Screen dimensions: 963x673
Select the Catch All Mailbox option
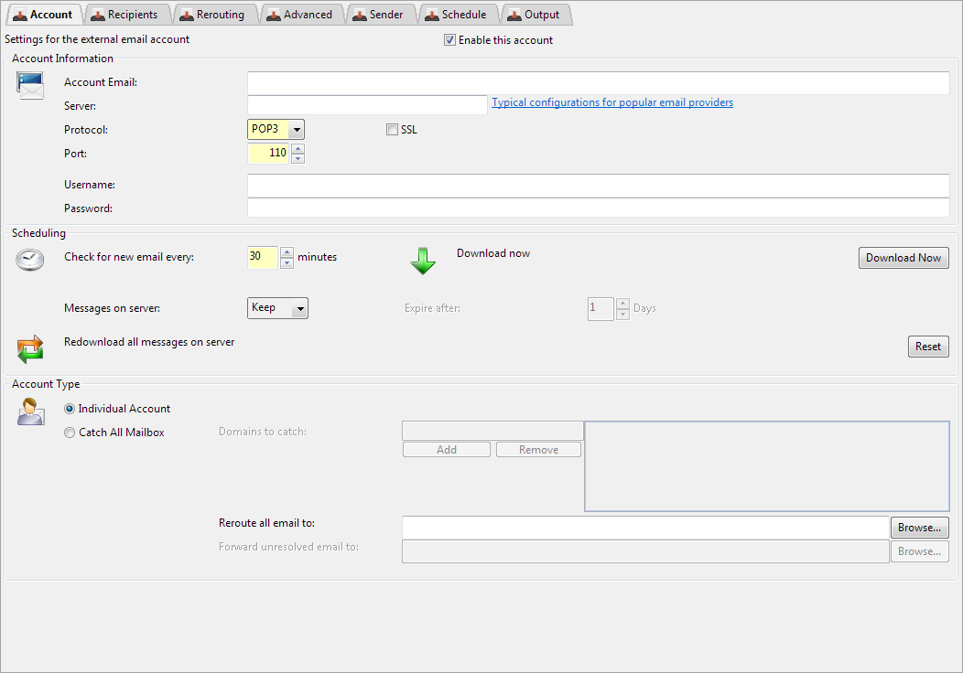click(x=70, y=433)
